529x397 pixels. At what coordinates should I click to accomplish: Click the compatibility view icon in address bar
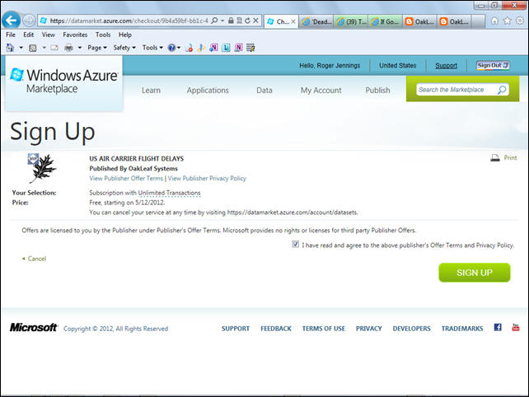[239, 21]
